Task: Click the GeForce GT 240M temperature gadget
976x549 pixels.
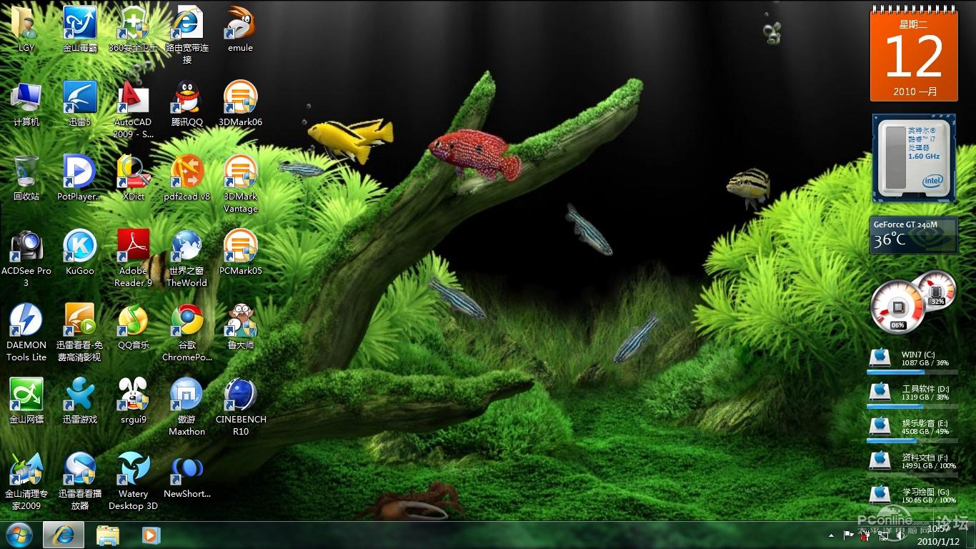Action: [914, 234]
